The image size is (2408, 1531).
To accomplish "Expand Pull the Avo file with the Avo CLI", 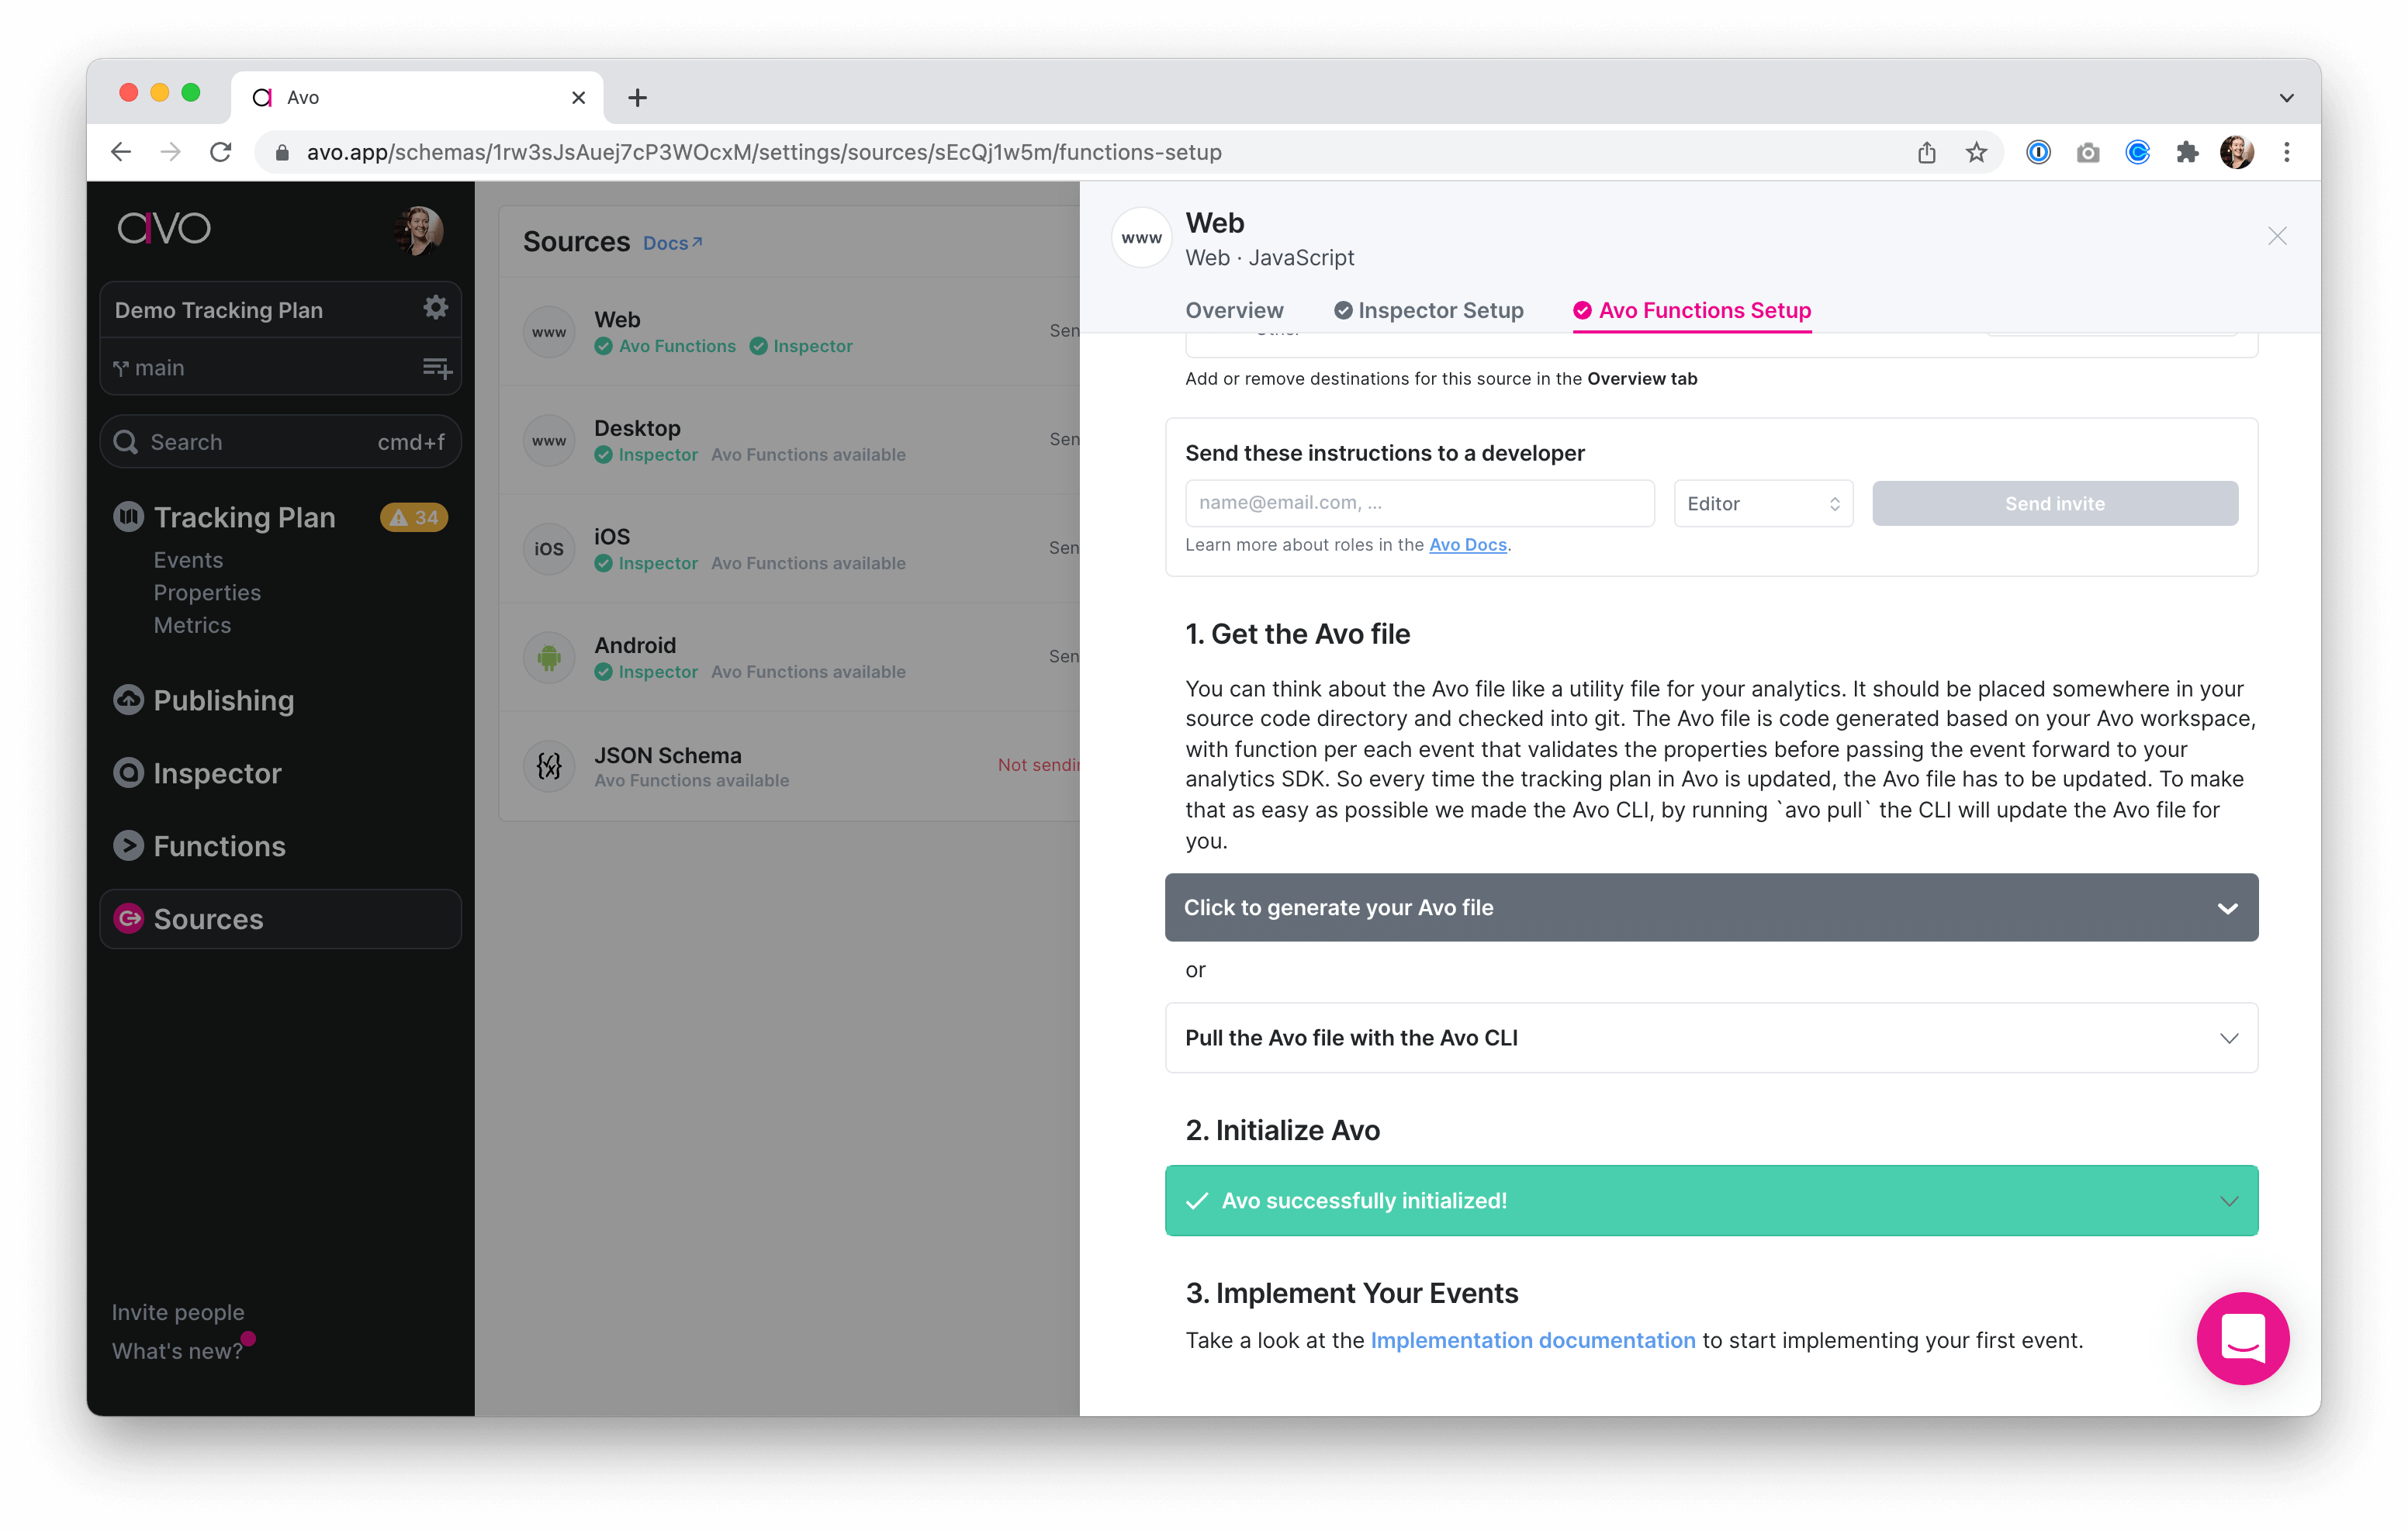I will 1711,1038.
